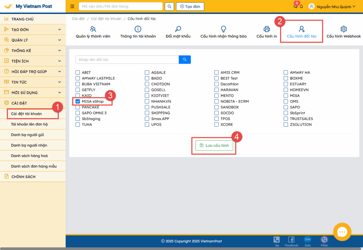Enable the HARAVAN partner checkbox
Image resolution: width=363 pixels, height=250 pixels.
point(217,90)
